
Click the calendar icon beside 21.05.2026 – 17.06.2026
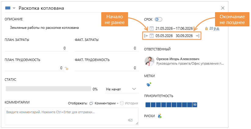click(152, 29)
